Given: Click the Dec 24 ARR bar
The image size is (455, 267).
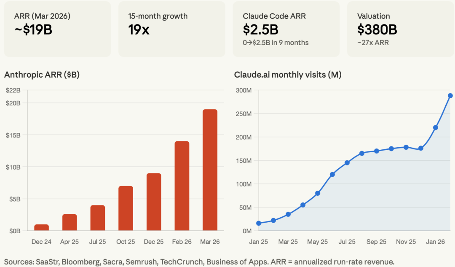Looking at the screenshot, I should [41, 227].
